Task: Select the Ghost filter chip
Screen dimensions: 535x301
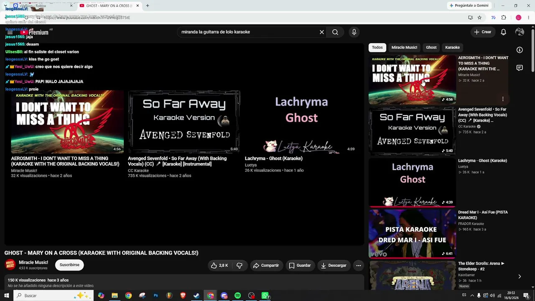Action: 431,48
